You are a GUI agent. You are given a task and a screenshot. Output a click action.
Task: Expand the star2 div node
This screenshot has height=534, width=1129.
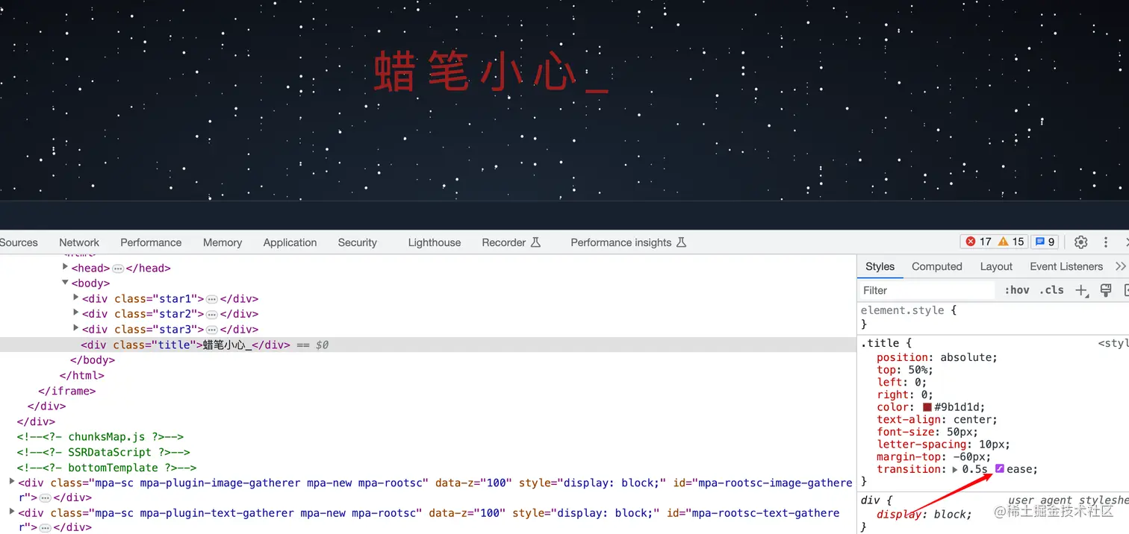click(76, 314)
